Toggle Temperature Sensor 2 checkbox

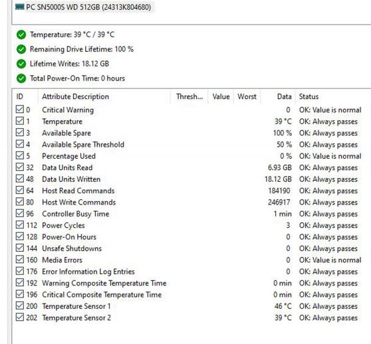pos(20,317)
